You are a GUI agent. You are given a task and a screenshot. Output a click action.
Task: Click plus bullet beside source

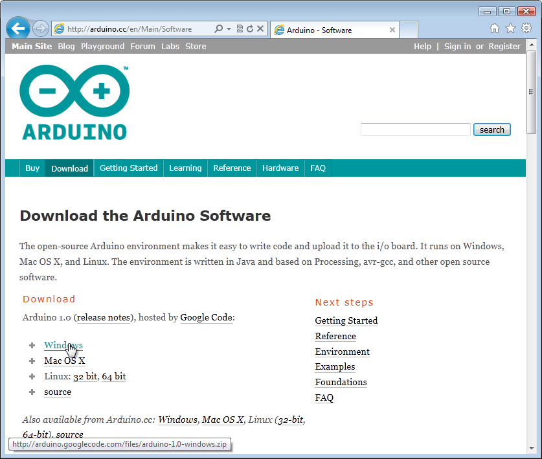click(x=32, y=392)
